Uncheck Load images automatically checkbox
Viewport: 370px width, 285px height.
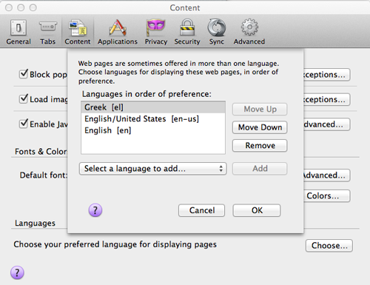(x=24, y=98)
